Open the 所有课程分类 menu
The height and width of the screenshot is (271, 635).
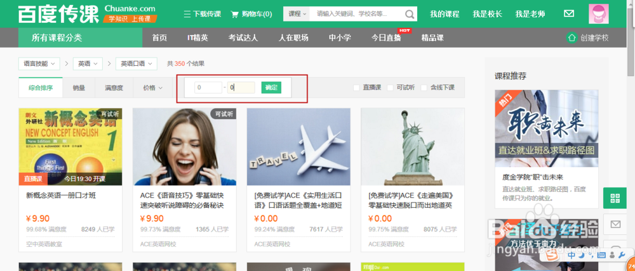pos(80,38)
